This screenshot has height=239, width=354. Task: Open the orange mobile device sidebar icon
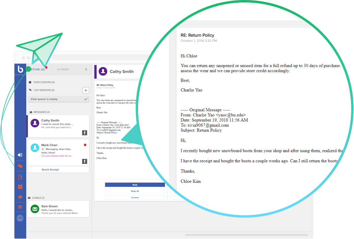point(20,177)
